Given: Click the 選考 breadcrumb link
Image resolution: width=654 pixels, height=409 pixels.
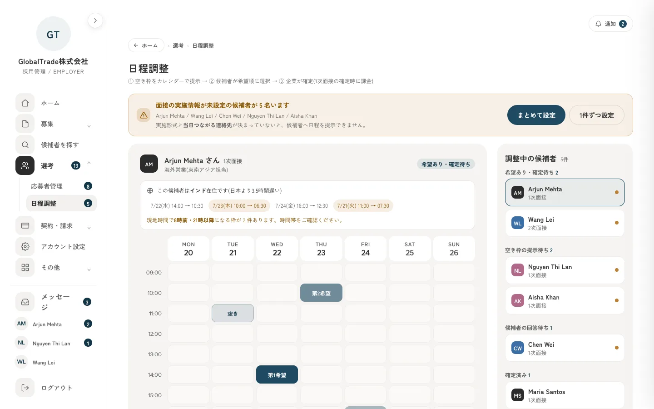Looking at the screenshot, I should click(x=178, y=46).
